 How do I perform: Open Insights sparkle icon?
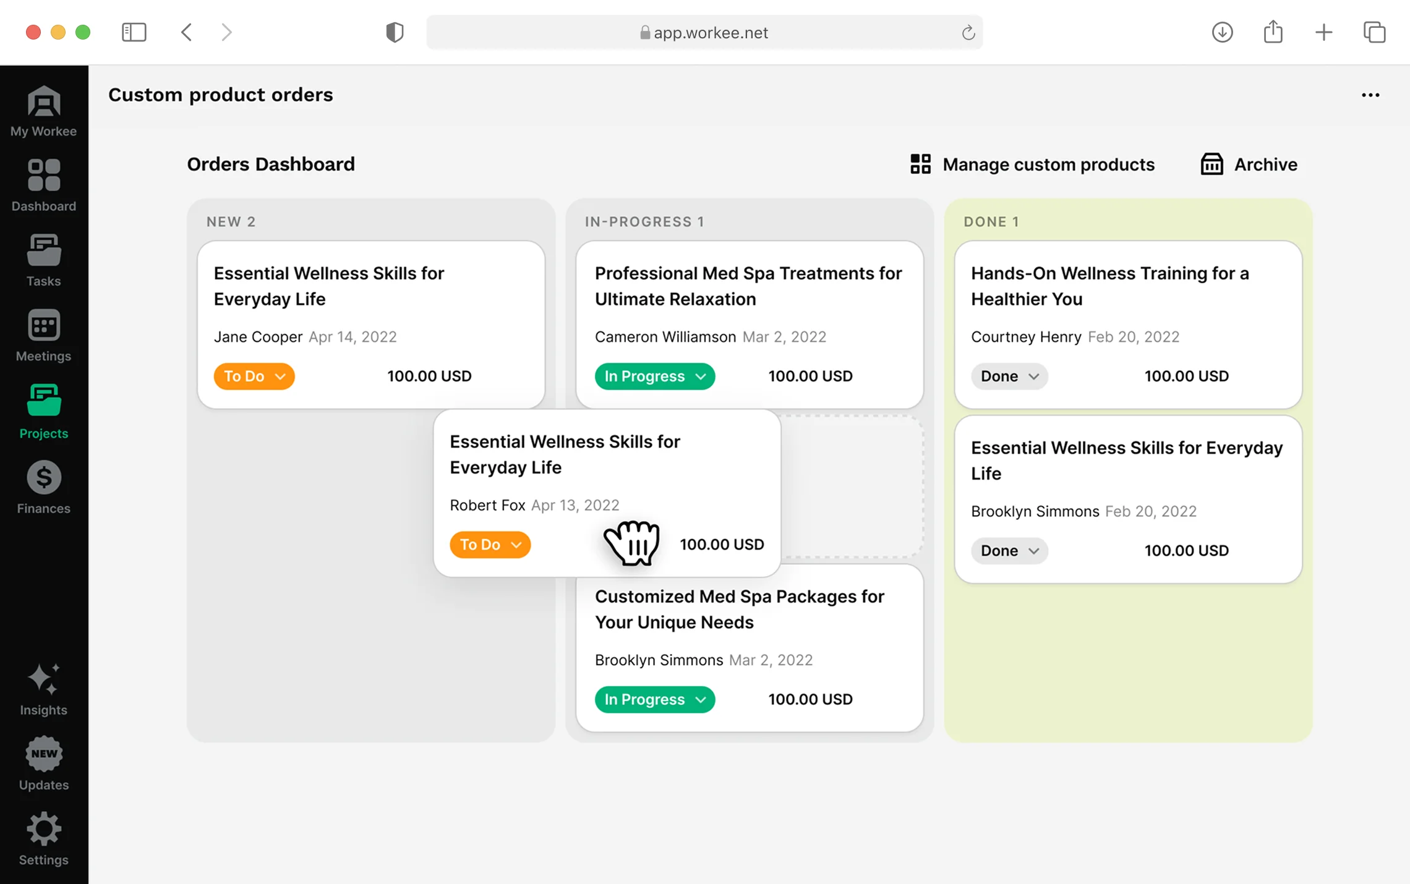43,679
